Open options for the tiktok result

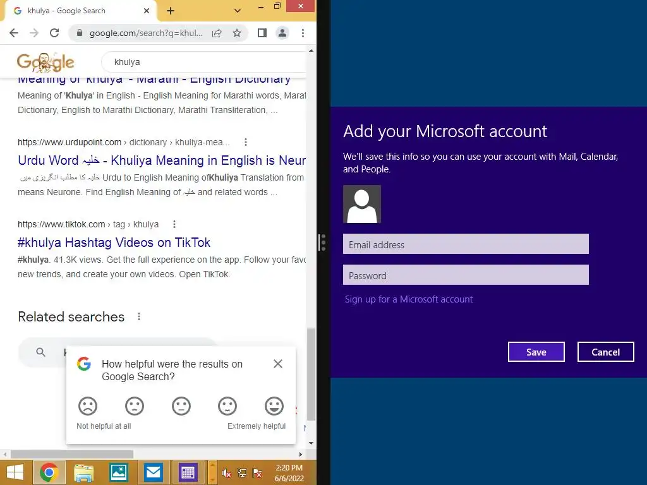[174, 224]
